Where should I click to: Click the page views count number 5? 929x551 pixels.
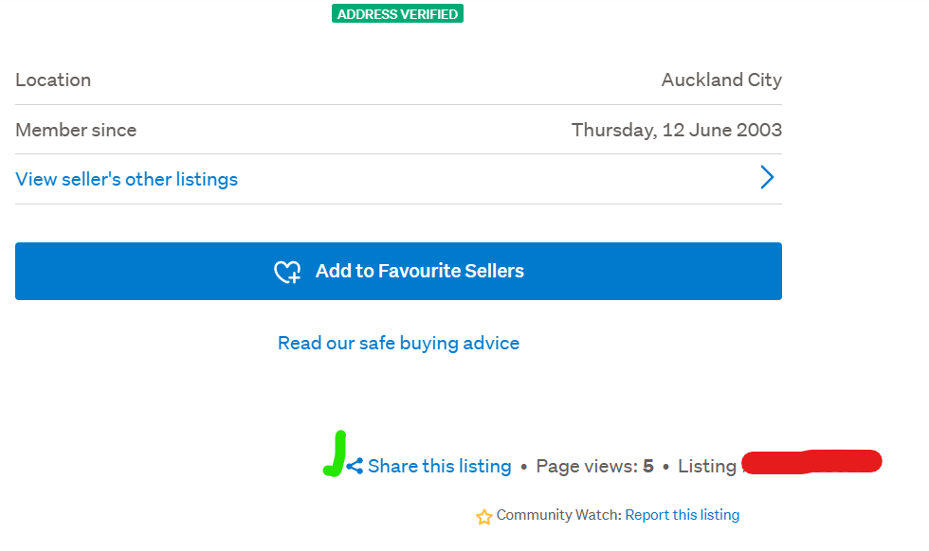point(648,466)
